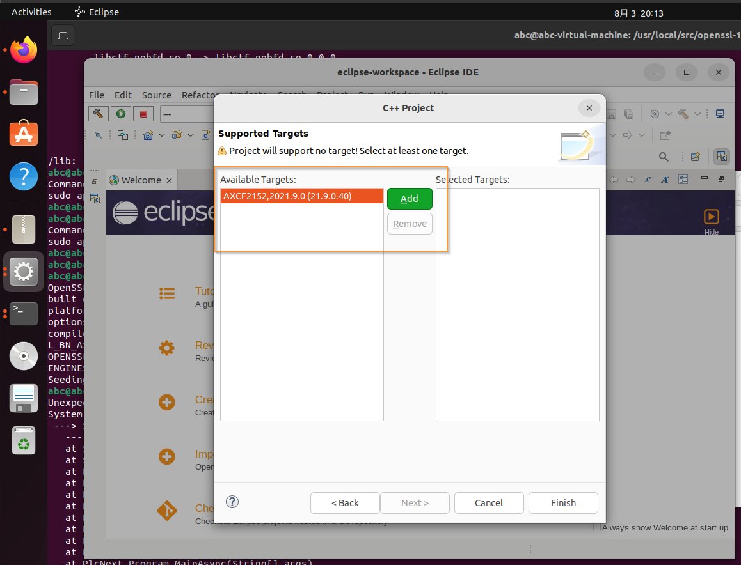This screenshot has width=741, height=565.
Task: Click the New C/C++ Project toolbar icon
Action: point(148,135)
